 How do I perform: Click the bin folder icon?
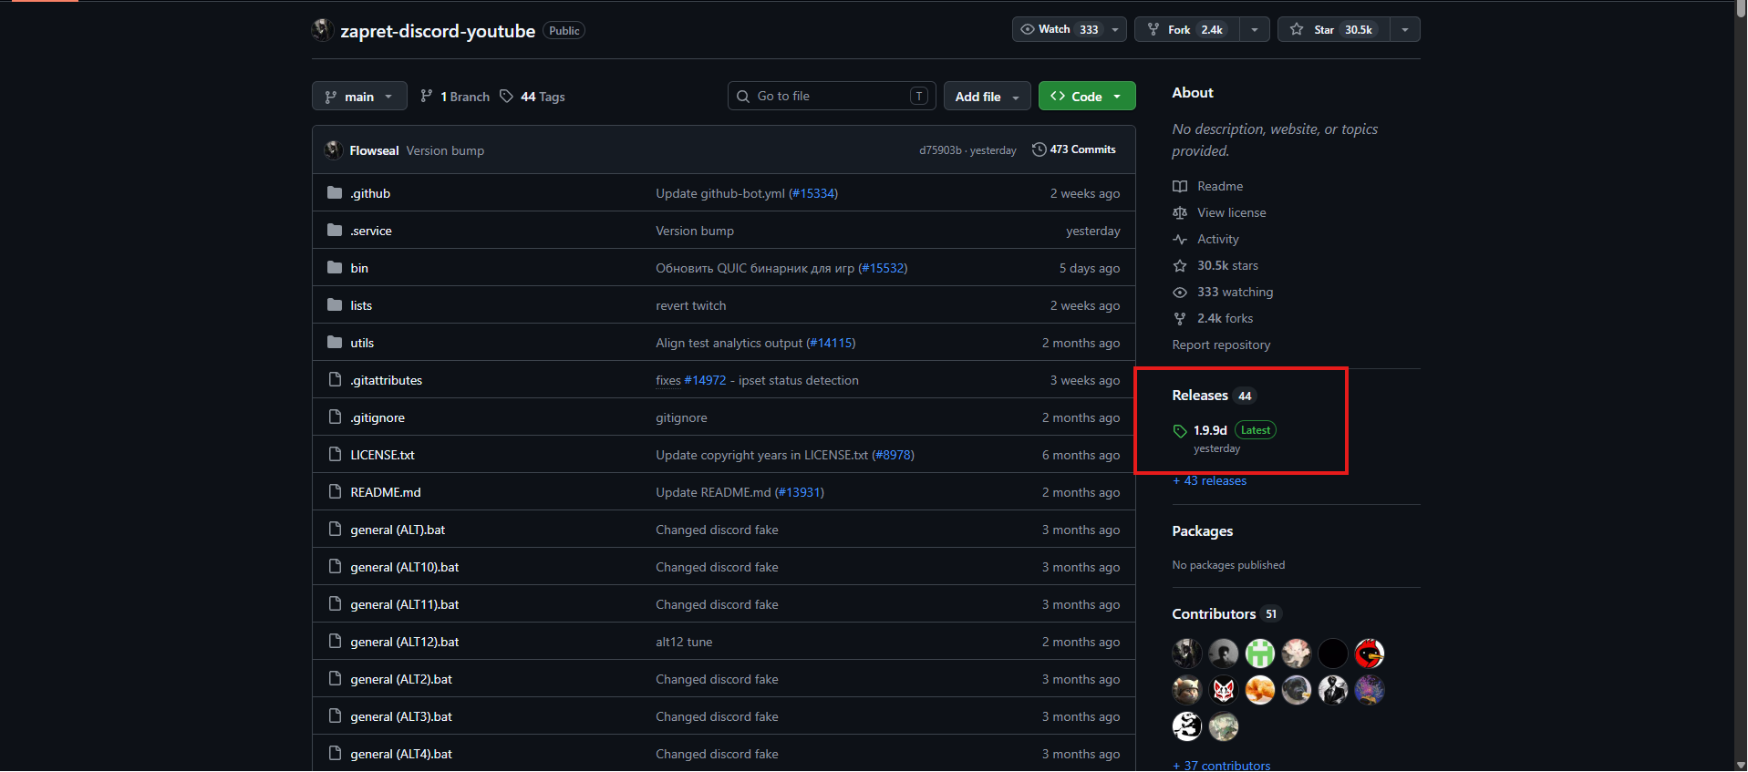pos(335,268)
